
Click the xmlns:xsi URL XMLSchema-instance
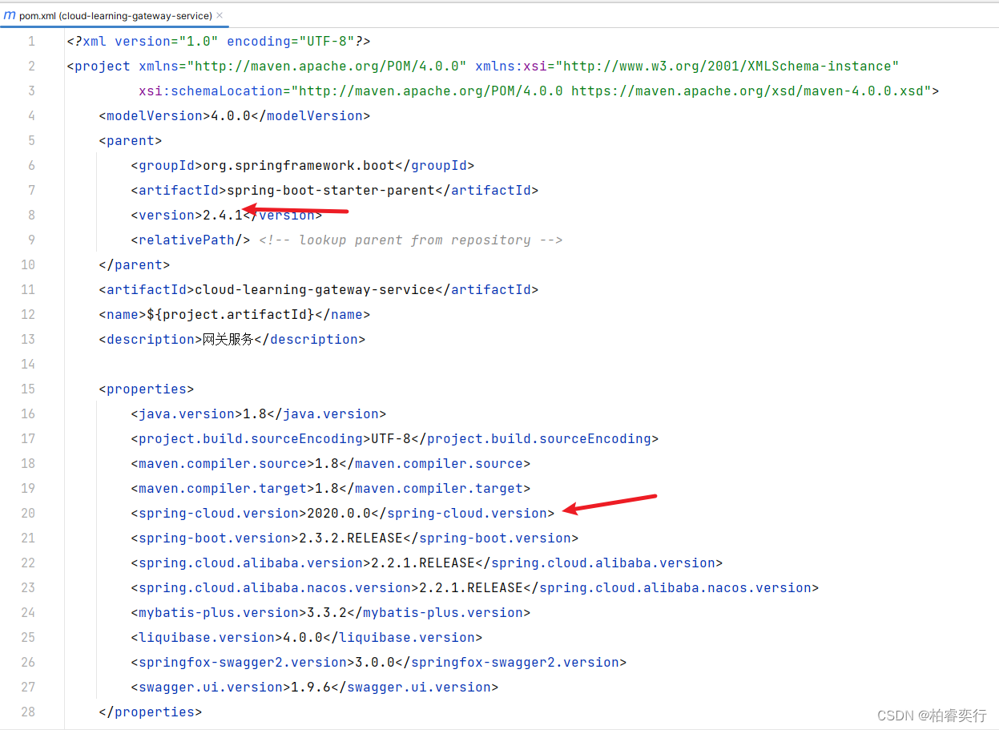727,66
